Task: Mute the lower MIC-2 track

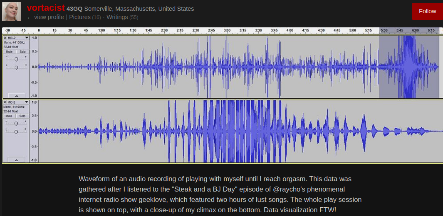Action: coord(9,116)
